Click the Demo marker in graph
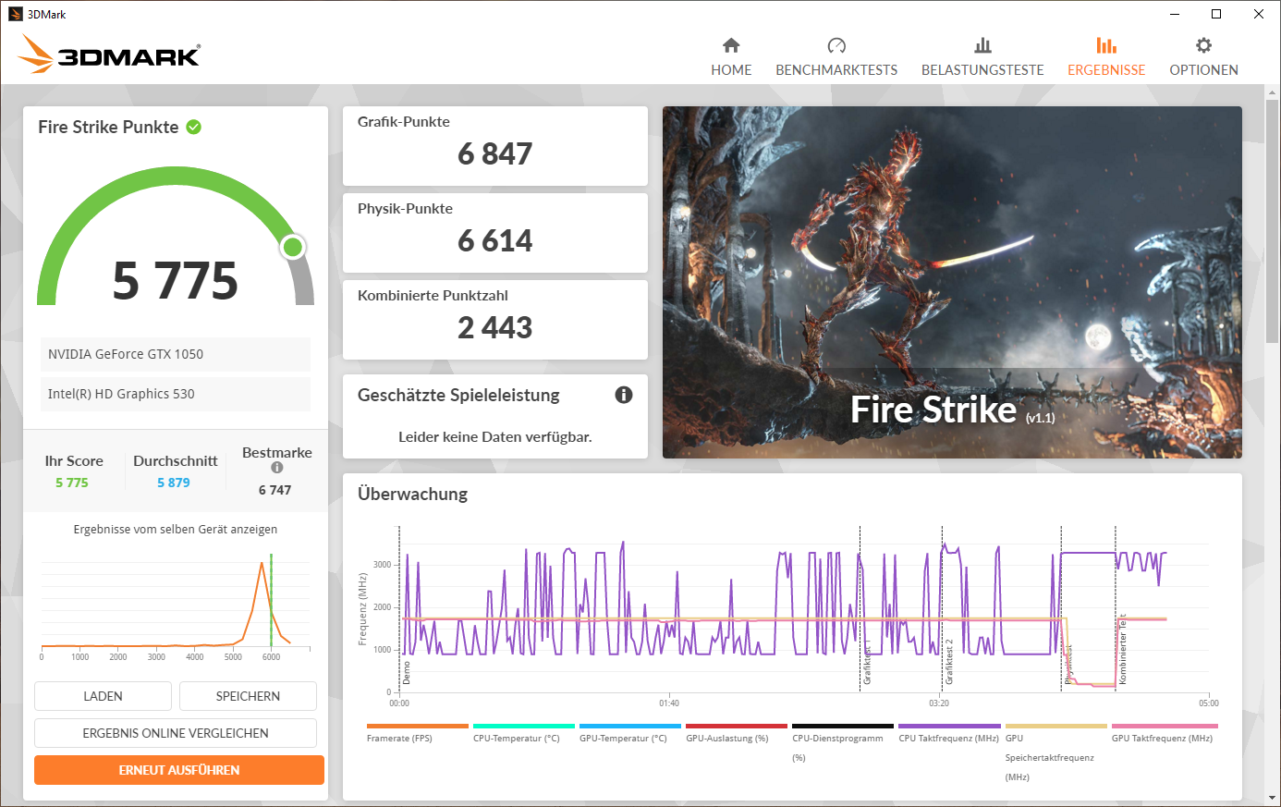 pyautogui.click(x=407, y=672)
